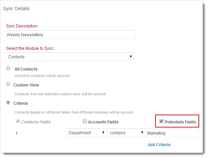
Task: Toggle the Contacts Fields checkbox
Action: [x=17, y=121]
